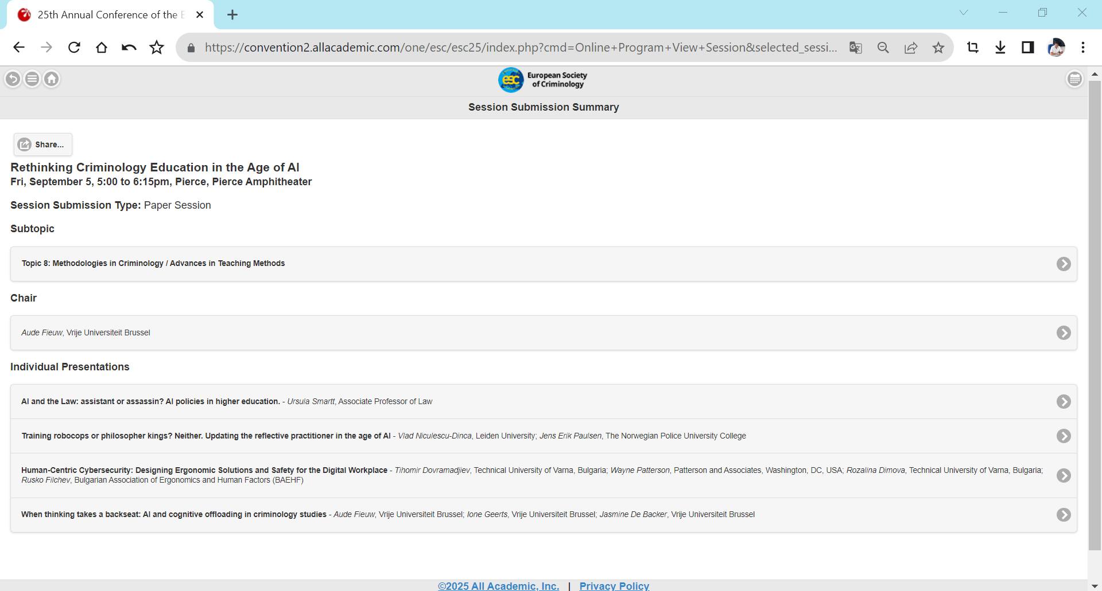Image resolution: width=1102 pixels, height=591 pixels.
Task: Expand chair Aude Fieuw row arrow
Action: pos(1064,333)
